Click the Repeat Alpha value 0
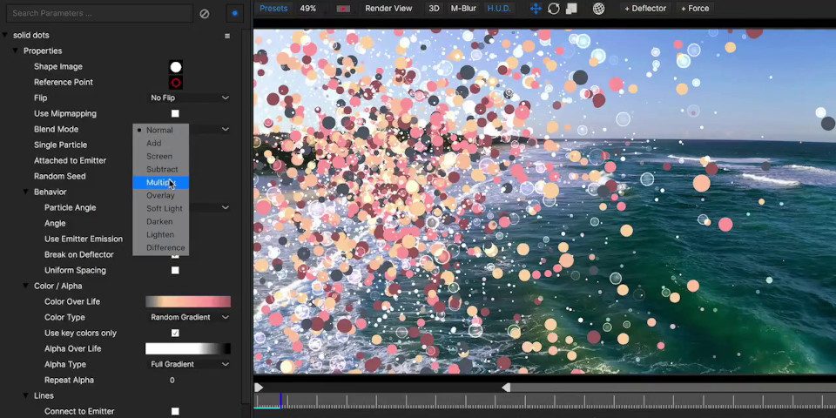 pos(172,381)
